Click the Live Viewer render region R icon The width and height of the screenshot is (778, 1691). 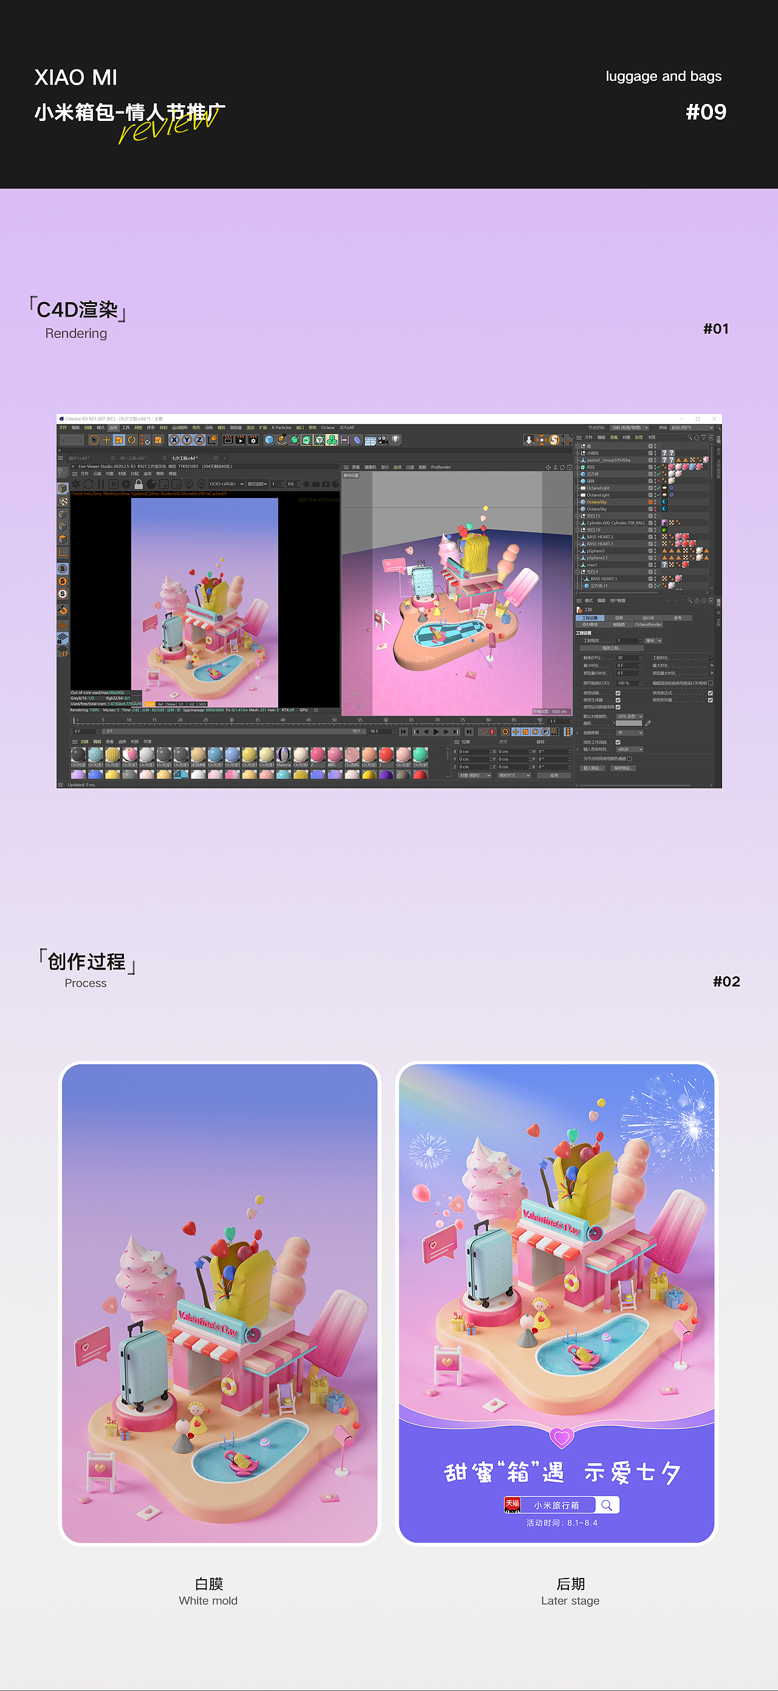coord(114,484)
